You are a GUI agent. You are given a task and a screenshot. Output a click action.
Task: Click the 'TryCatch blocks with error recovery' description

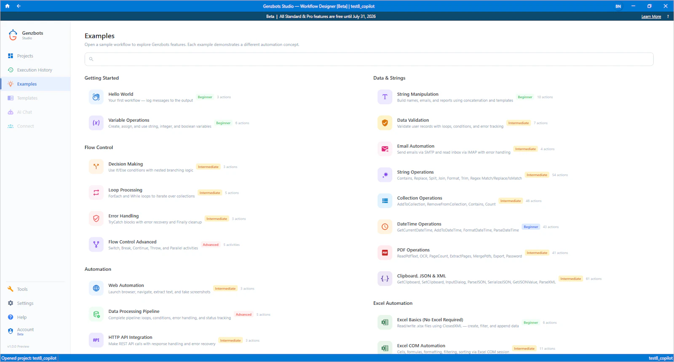pyautogui.click(x=155, y=222)
